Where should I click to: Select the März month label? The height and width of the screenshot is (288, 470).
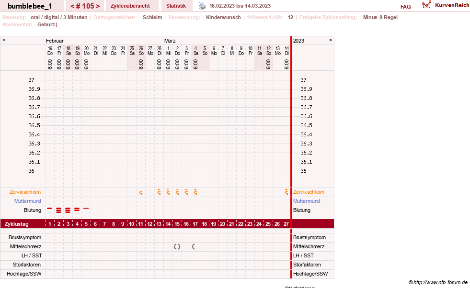coord(170,41)
